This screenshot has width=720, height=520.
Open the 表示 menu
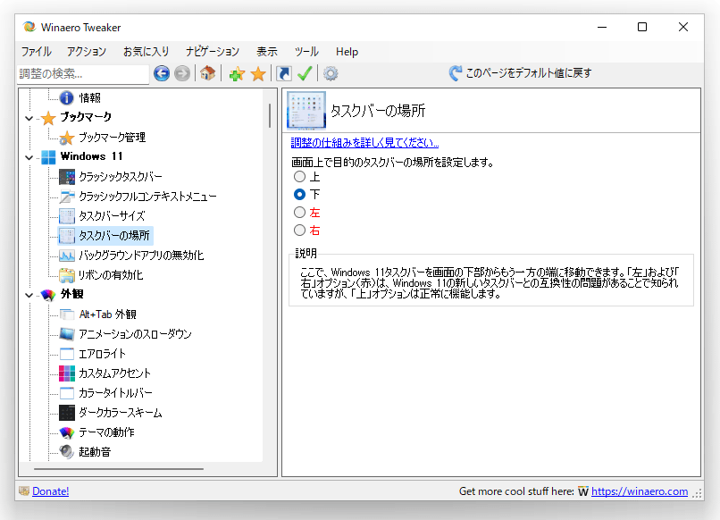coord(267,52)
